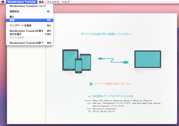Click the iPod touch 4, iPod touch 5 line
This screenshot has width=179, height=126.
tap(105, 109)
